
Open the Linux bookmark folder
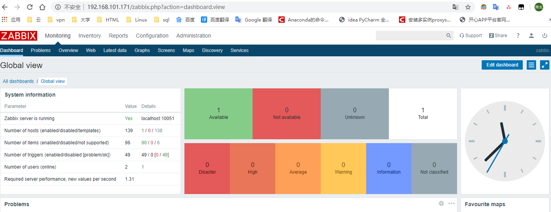[137, 20]
